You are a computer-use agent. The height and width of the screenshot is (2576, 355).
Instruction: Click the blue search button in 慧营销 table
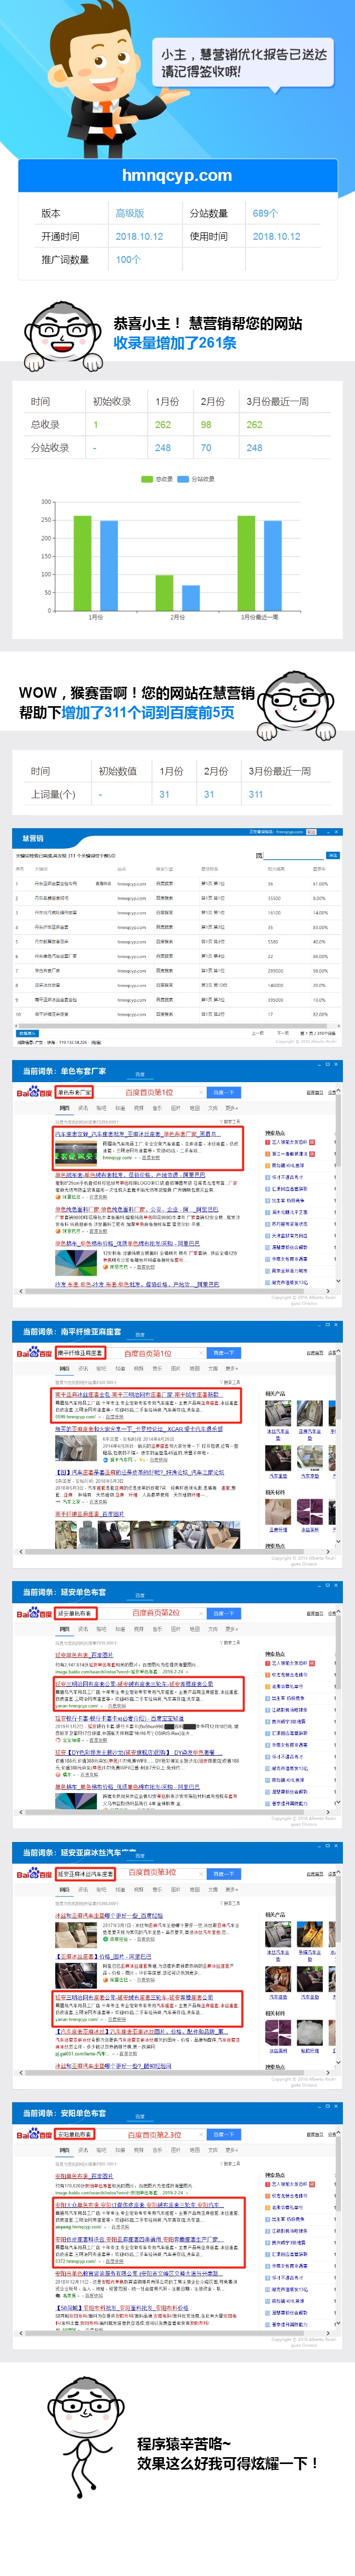pos(333,855)
